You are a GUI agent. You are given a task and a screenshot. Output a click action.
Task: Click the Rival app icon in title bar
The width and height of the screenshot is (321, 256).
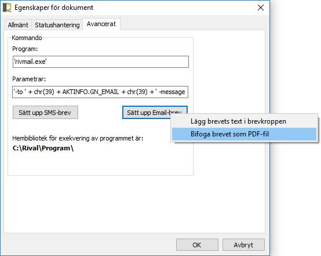pos(7,8)
